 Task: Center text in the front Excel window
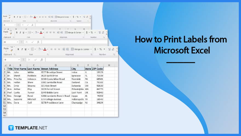pos(55,49)
